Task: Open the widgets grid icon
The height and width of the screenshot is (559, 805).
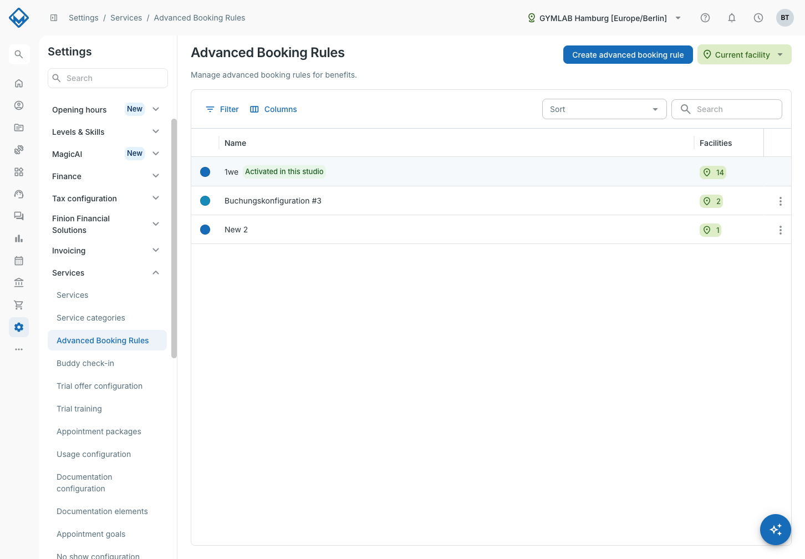Action: [x=19, y=172]
